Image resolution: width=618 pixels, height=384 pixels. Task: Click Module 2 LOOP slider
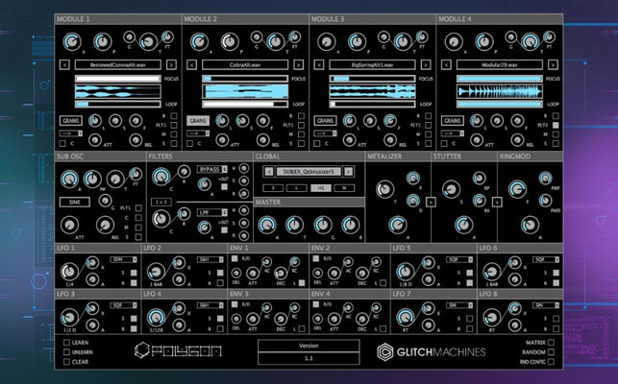tap(245, 105)
